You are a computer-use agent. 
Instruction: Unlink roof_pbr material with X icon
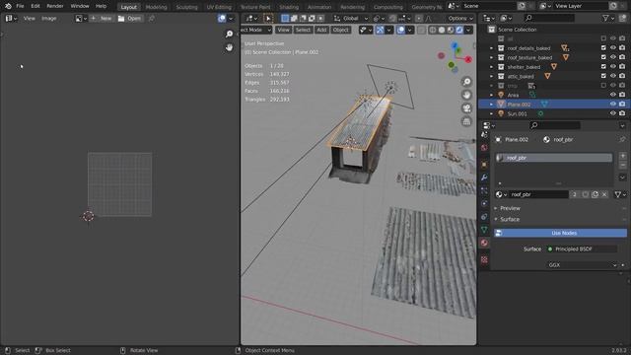point(604,194)
